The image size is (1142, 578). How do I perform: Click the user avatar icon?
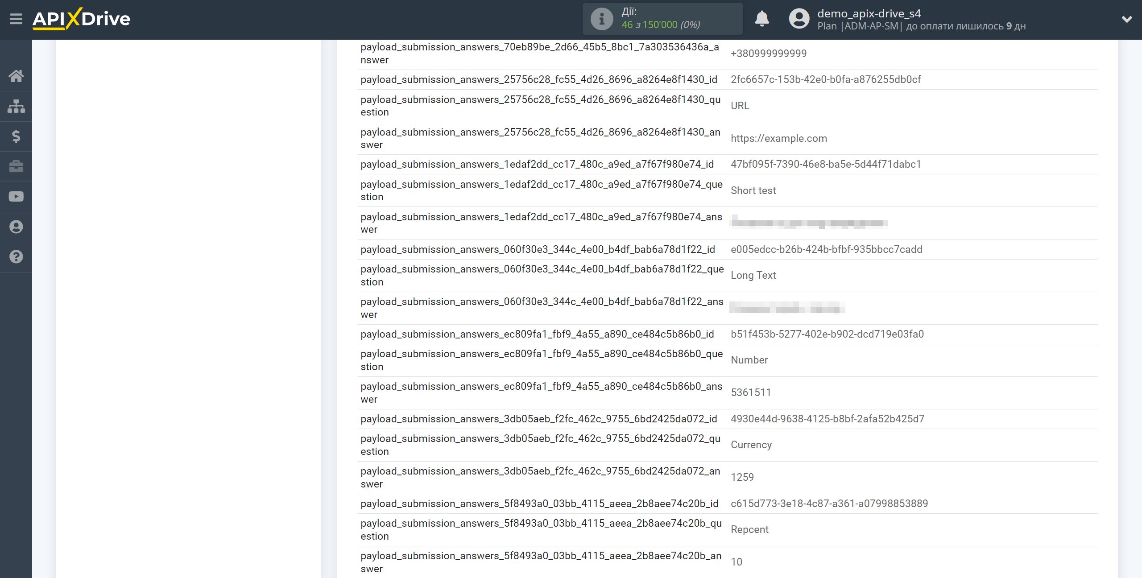click(799, 19)
